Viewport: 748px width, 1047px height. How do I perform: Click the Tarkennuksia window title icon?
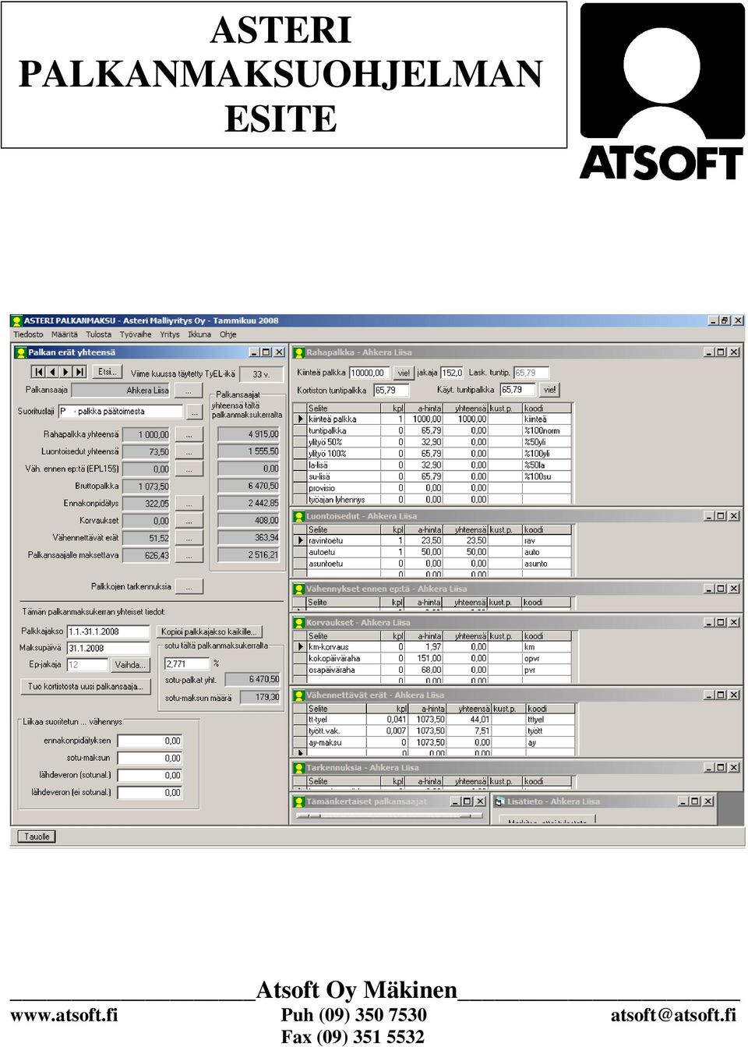pos(298,767)
